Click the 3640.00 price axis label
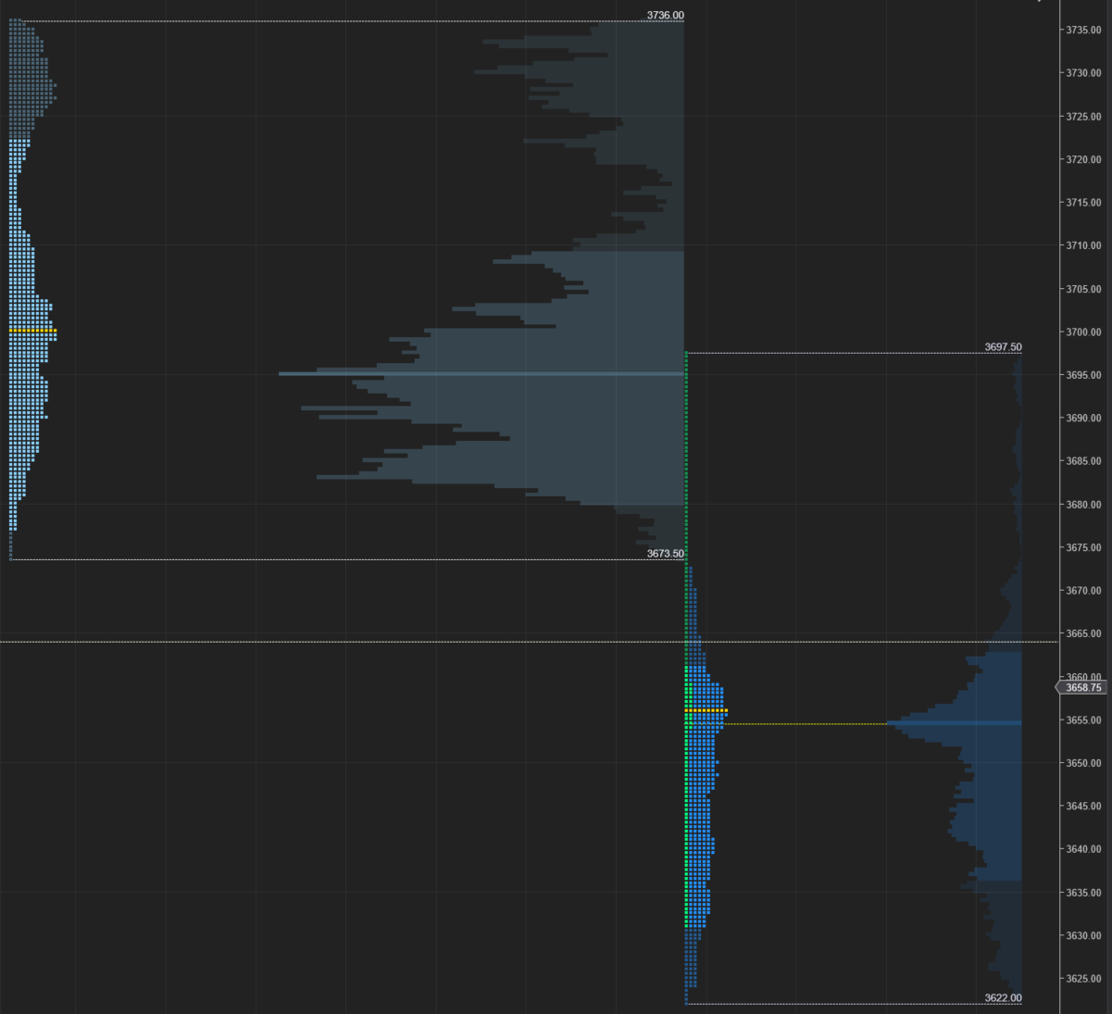 [1083, 849]
